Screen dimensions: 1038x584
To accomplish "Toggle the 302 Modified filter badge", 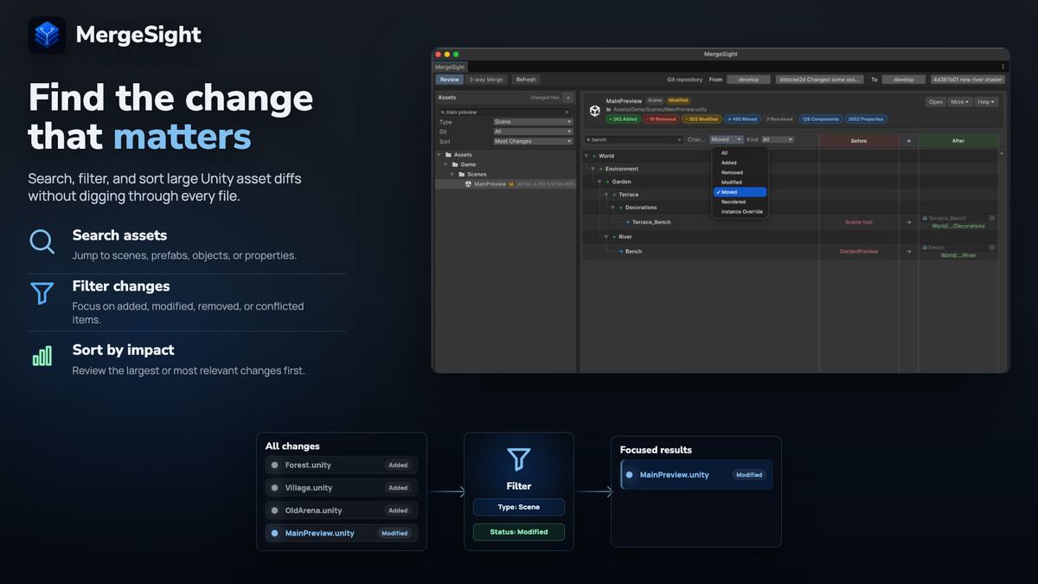I will pos(702,119).
